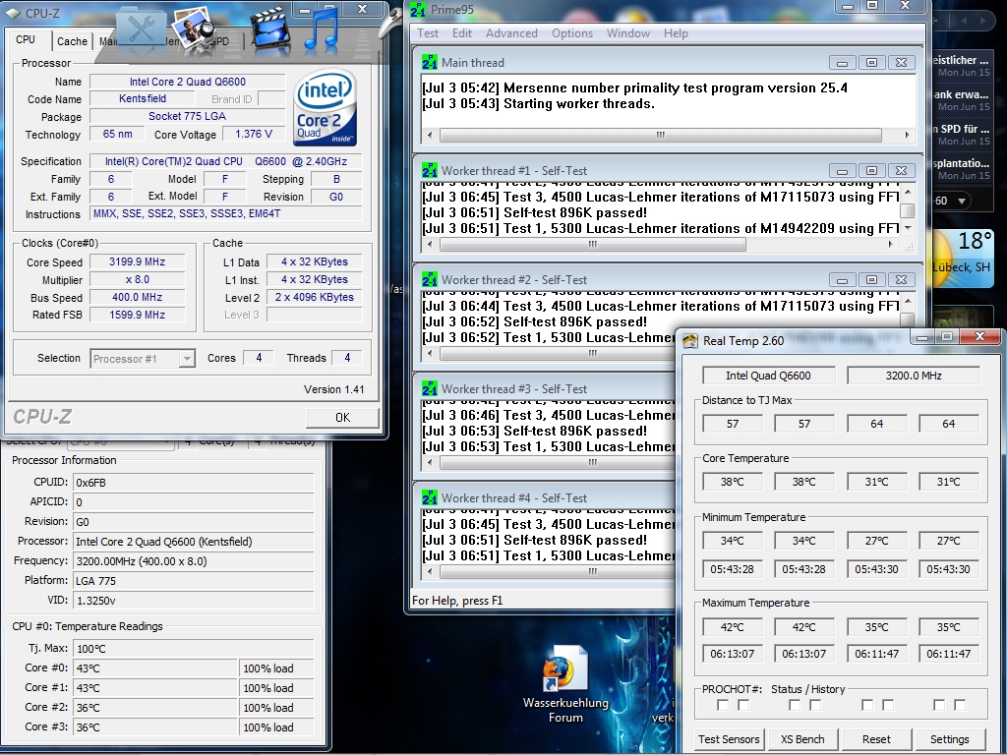Screen dimensions: 1007x755
Task: Click the Core Speed value 3199.9 MHz
Action: 137,261
